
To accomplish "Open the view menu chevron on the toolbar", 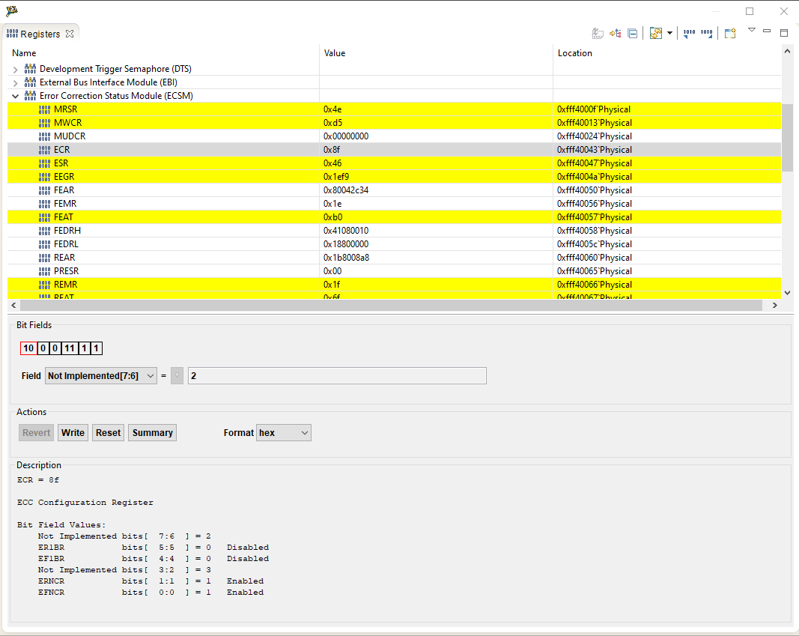I will (x=752, y=31).
